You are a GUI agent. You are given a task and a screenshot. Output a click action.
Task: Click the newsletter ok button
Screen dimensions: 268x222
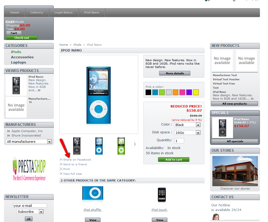click(x=29, y=219)
